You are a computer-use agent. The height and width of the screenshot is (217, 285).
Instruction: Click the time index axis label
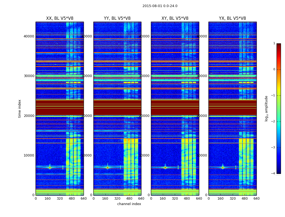[20, 108]
